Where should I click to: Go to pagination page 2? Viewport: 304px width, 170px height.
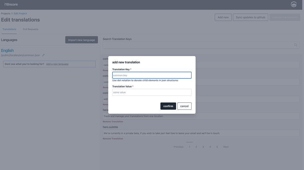[196, 147]
